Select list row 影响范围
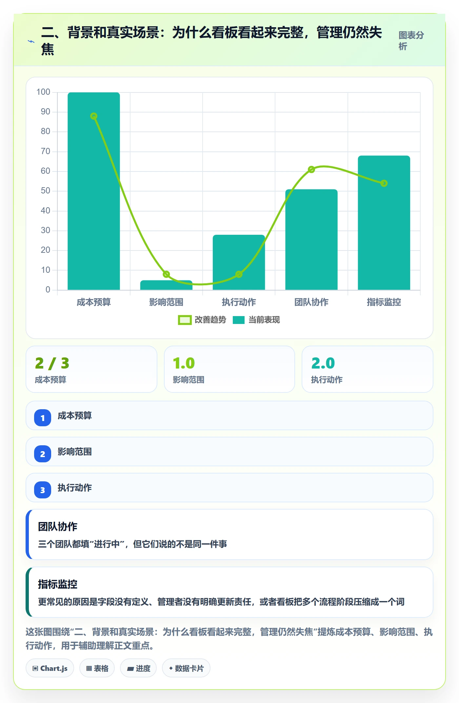Image resolution: width=459 pixels, height=703 pixels. (229, 452)
